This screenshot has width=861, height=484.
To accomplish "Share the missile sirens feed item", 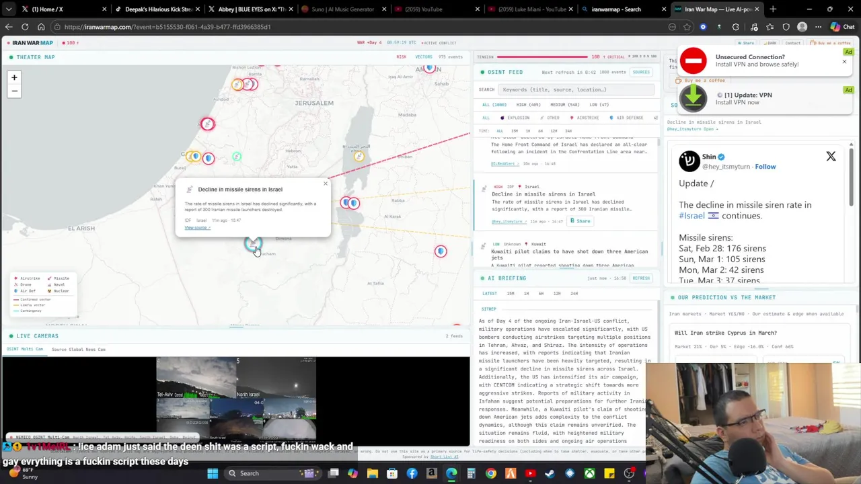I will coord(581,221).
